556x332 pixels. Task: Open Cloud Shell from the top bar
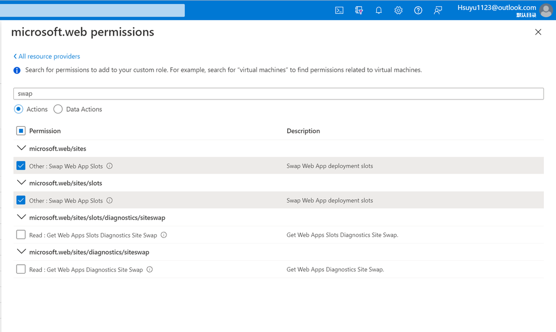(x=339, y=10)
